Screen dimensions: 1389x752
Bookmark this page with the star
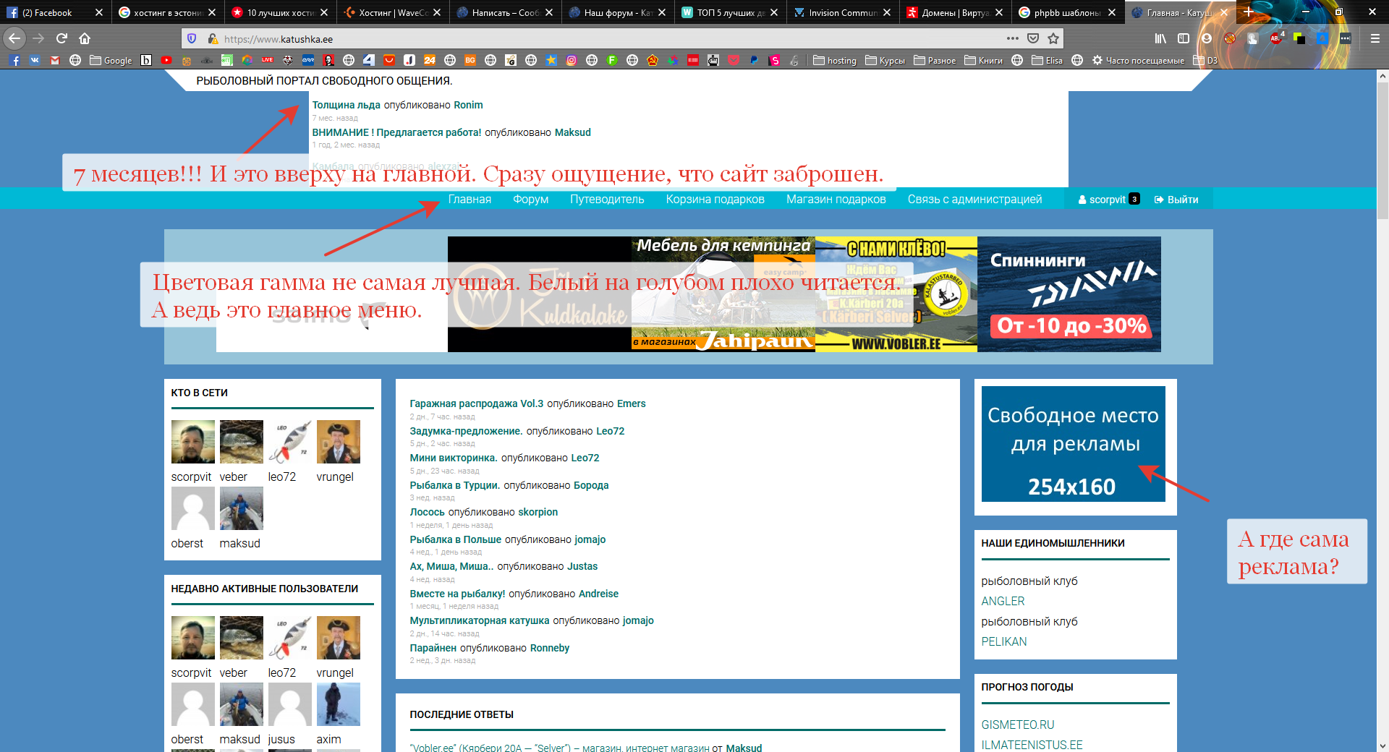click(x=1053, y=38)
